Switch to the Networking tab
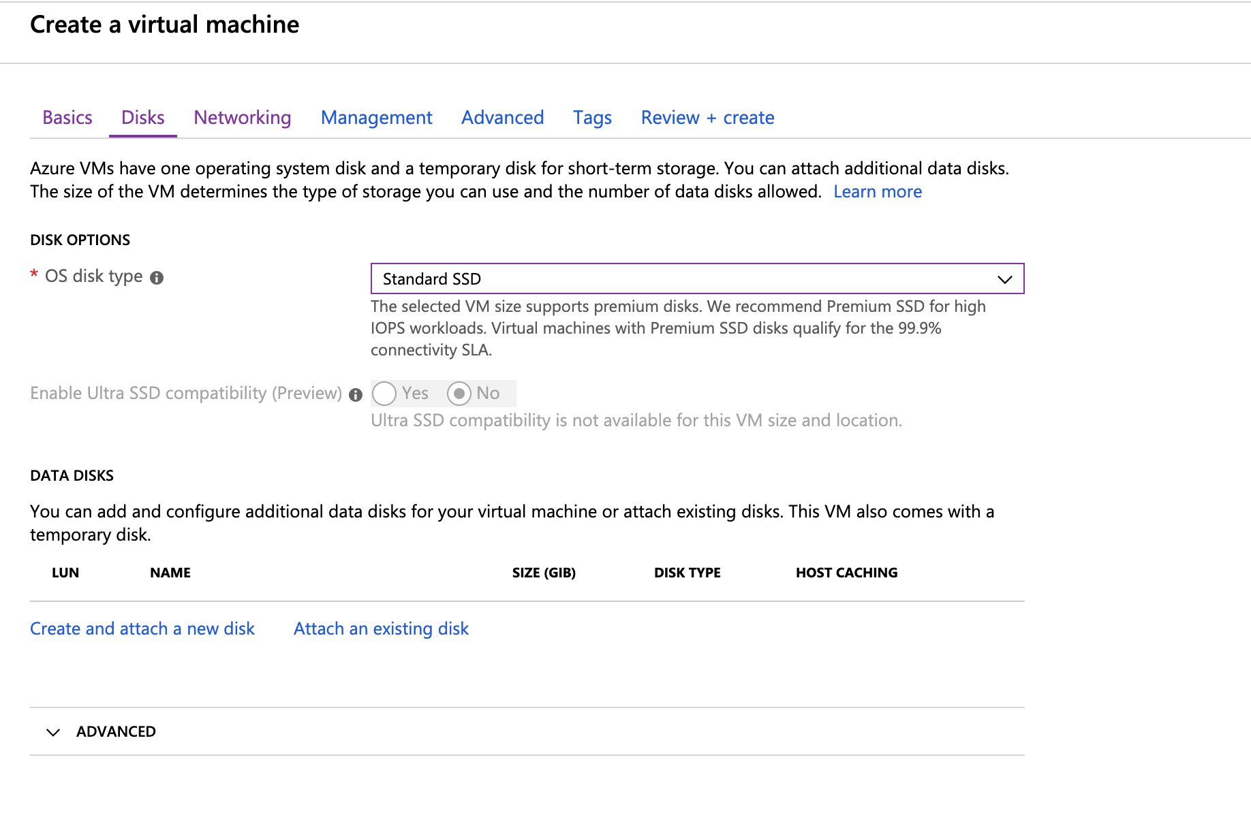This screenshot has width=1251, height=813. point(242,118)
